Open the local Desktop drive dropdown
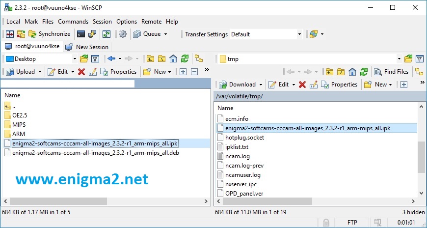 click(75, 59)
